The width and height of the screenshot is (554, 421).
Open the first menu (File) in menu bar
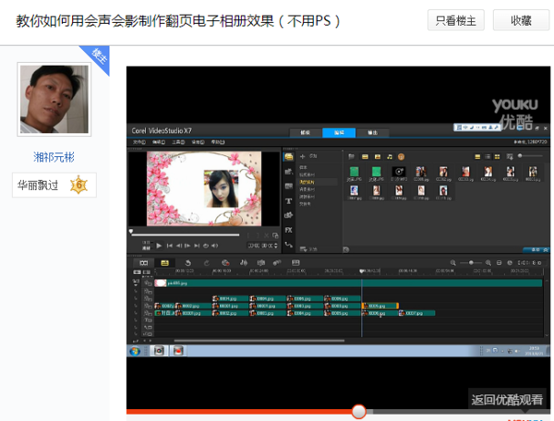[x=139, y=142]
